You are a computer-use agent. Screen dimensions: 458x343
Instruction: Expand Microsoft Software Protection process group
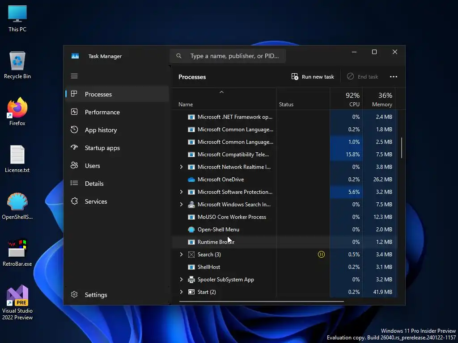(181, 192)
